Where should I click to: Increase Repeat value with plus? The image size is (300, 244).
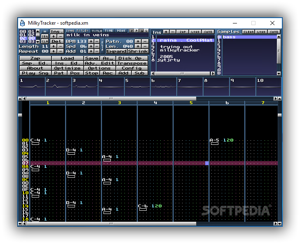pos(54,51)
